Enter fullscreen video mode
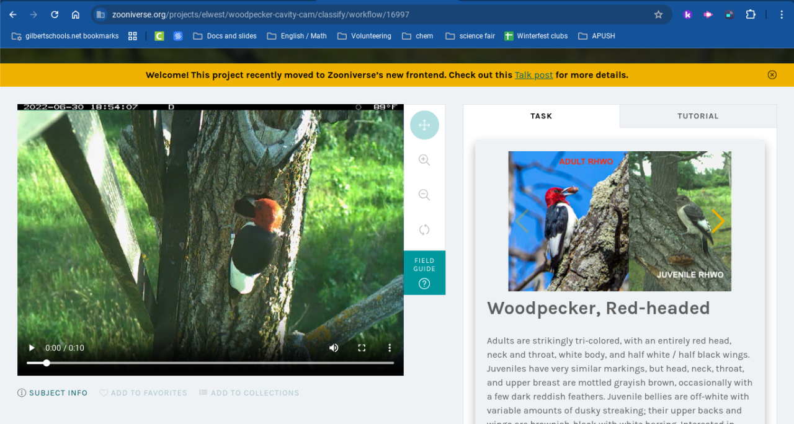The height and width of the screenshot is (424, 794). [362, 348]
